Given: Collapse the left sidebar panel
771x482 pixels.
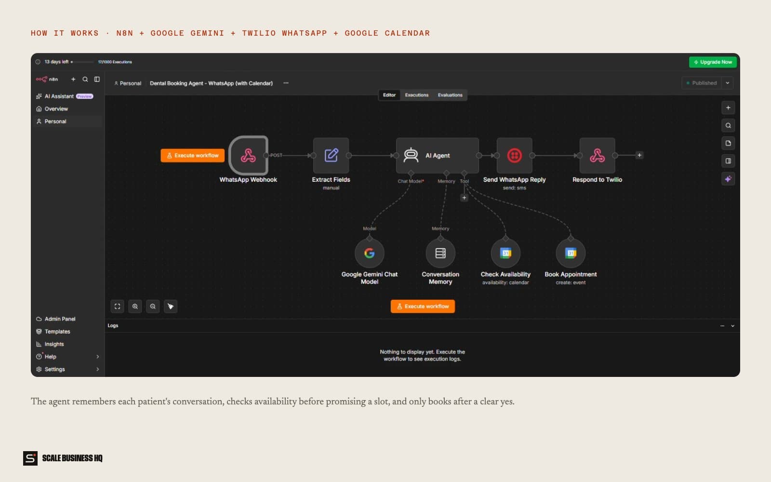Looking at the screenshot, I should coord(97,79).
